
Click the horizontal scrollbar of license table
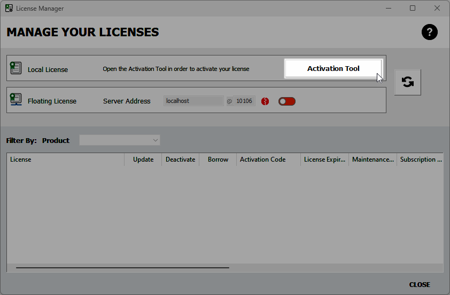(122, 268)
